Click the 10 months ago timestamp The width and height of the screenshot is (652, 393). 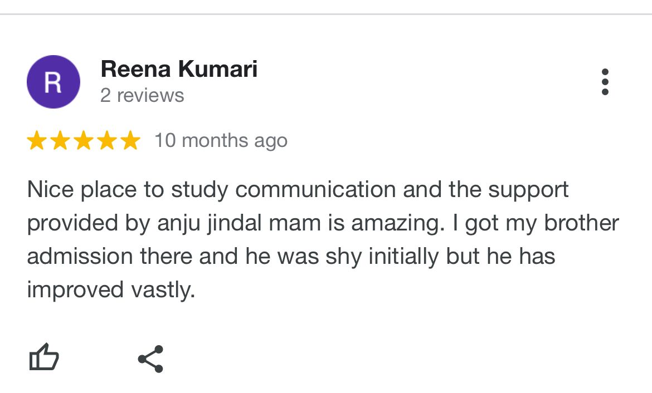coord(221,140)
